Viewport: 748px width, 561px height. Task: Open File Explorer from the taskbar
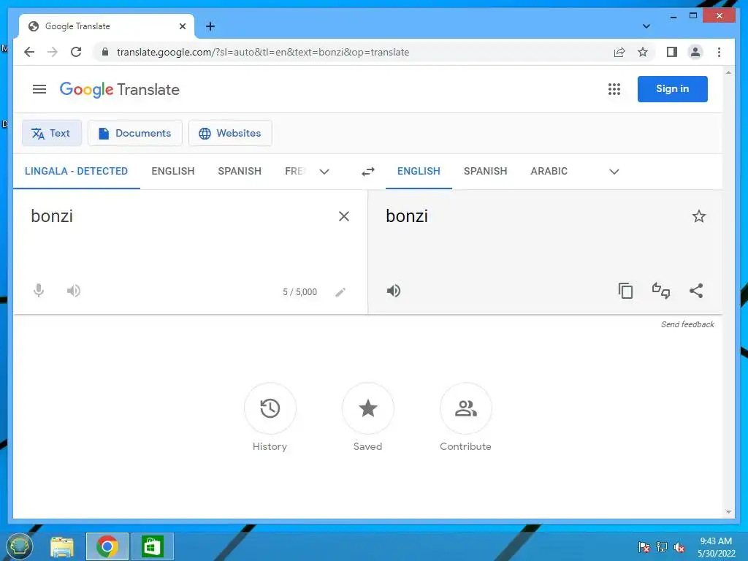click(62, 546)
